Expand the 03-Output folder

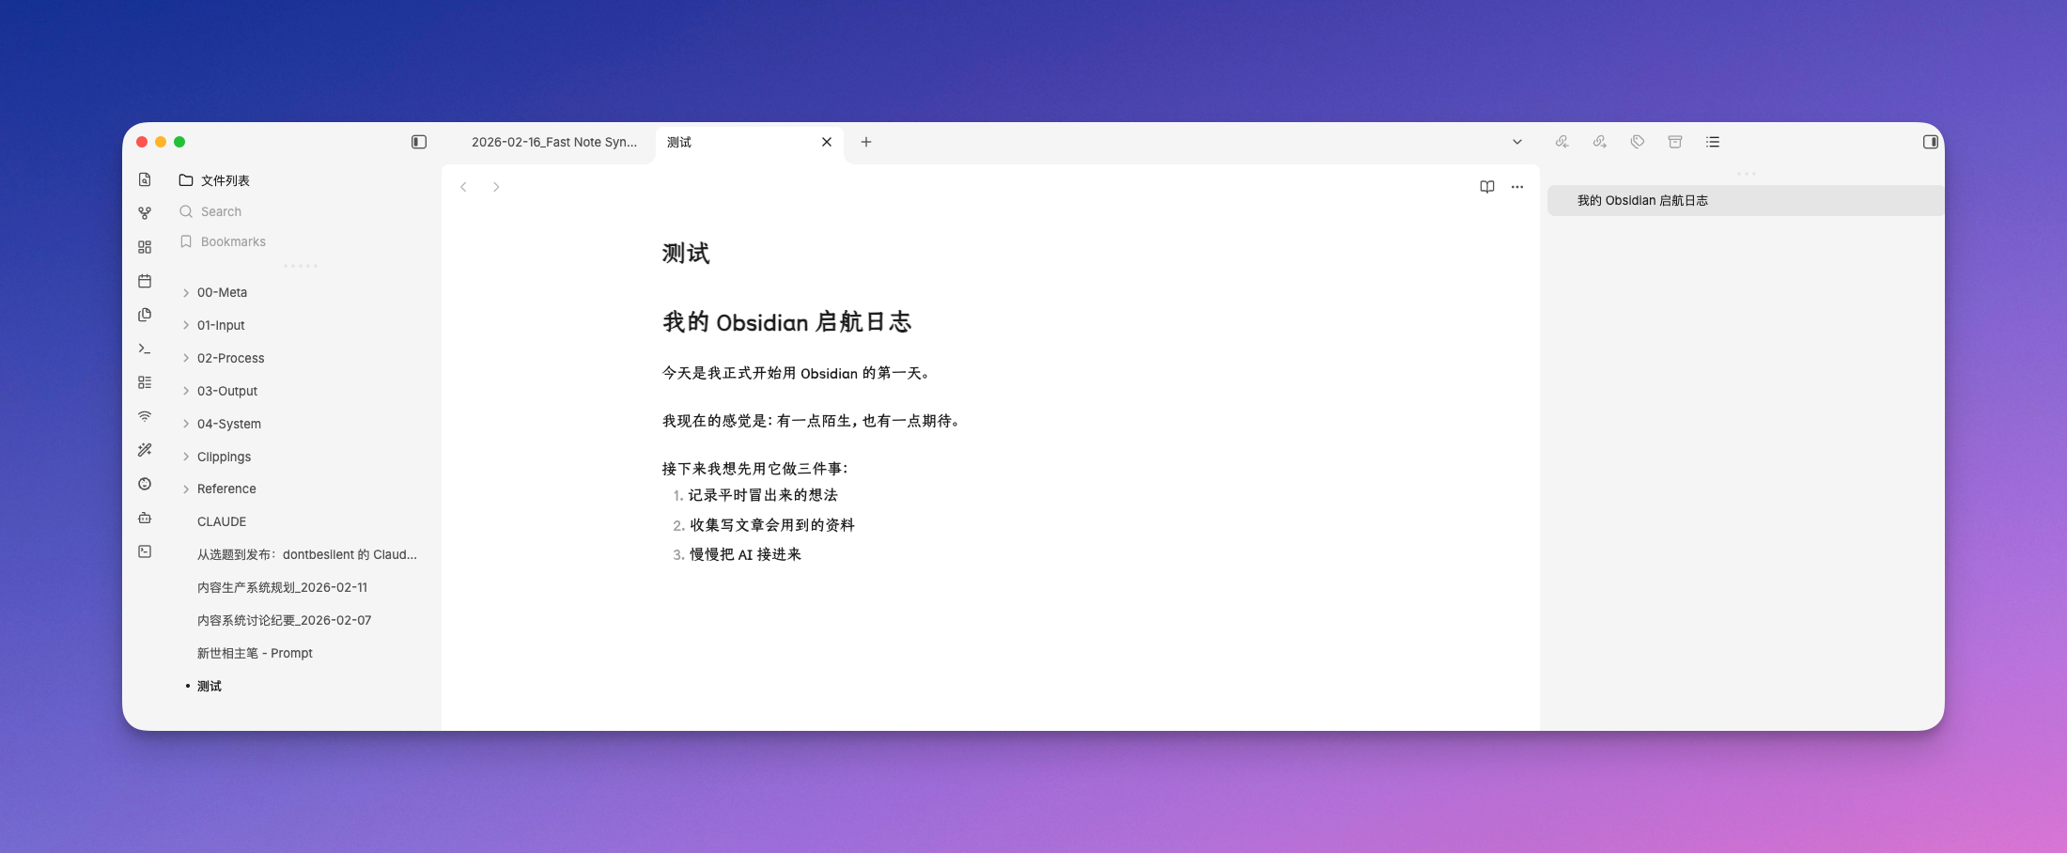pos(226,391)
